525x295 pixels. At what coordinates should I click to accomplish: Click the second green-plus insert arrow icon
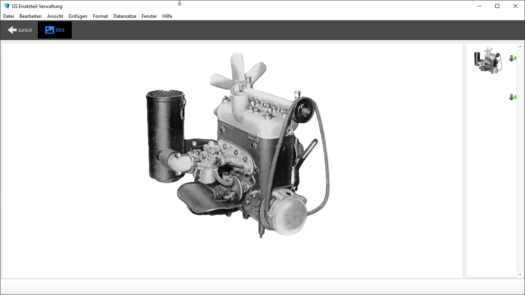(x=513, y=97)
